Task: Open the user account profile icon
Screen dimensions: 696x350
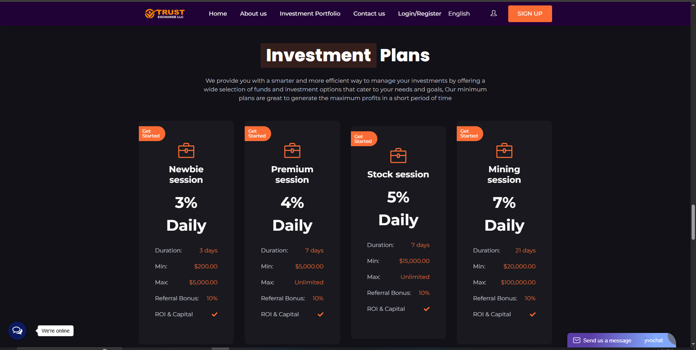Action: click(x=493, y=13)
